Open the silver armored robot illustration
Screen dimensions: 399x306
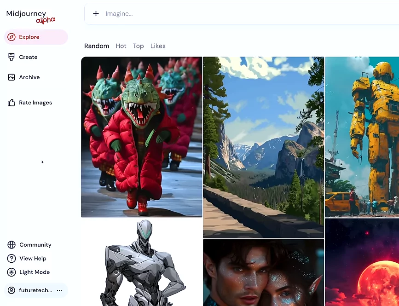click(x=142, y=262)
